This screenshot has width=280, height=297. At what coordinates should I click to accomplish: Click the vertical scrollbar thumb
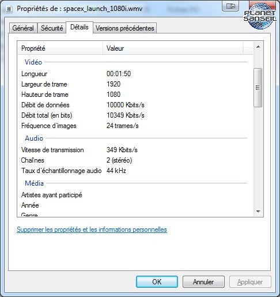pos(258,88)
